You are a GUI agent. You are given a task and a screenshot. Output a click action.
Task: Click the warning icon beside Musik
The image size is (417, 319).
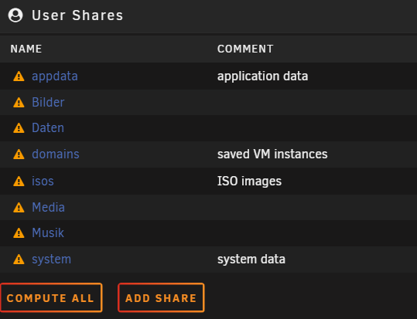[x=19, y=232]
